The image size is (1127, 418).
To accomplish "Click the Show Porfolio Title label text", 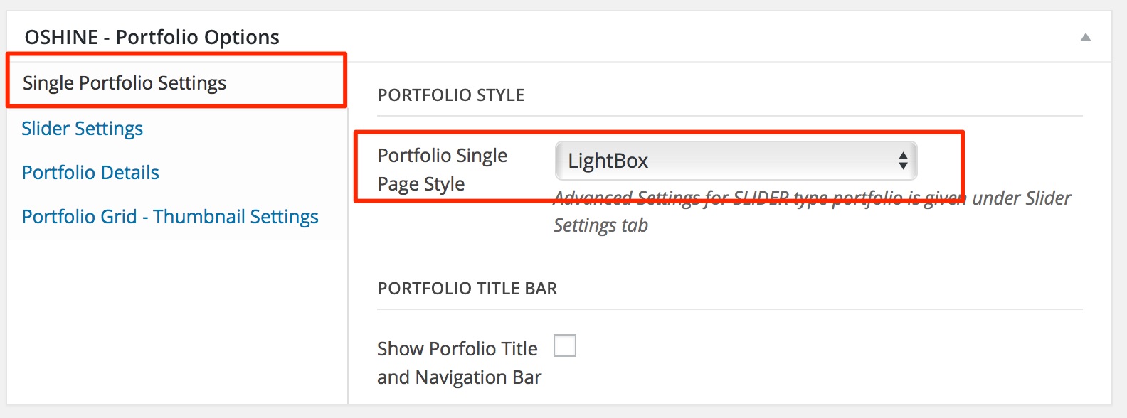I will (x=457, y=349).
